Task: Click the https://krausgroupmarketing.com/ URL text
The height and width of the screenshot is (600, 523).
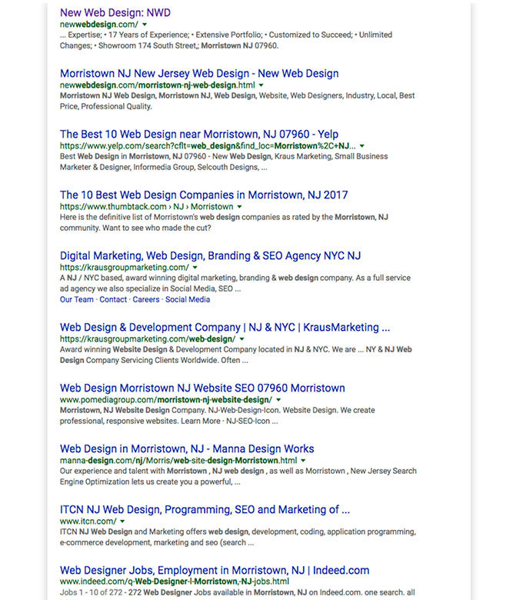Action: point(125,268)
